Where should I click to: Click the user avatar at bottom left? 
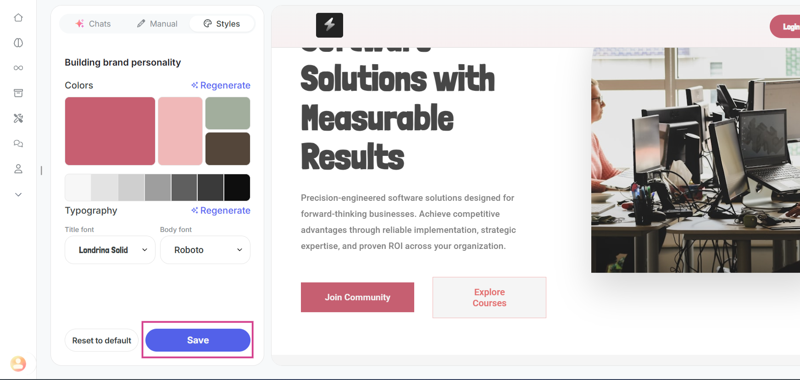click(18, 363)
